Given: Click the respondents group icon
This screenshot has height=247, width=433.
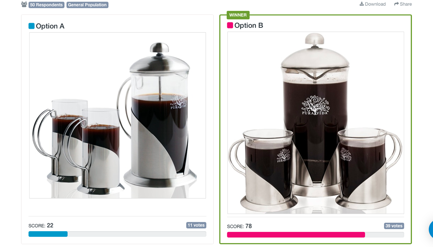Looking at the screenshot, I should point(24,5).
